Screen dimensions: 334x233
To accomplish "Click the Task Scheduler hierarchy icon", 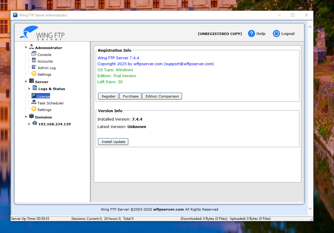I will click(x=34, y=102).
